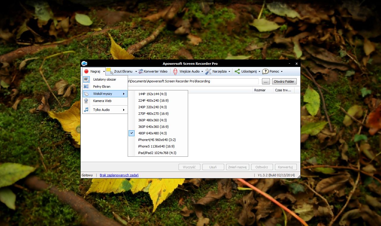The image size is (381, 226).
Task: Pick 360P 480x360 (4:3) resolution
Action: click(158, 120)
